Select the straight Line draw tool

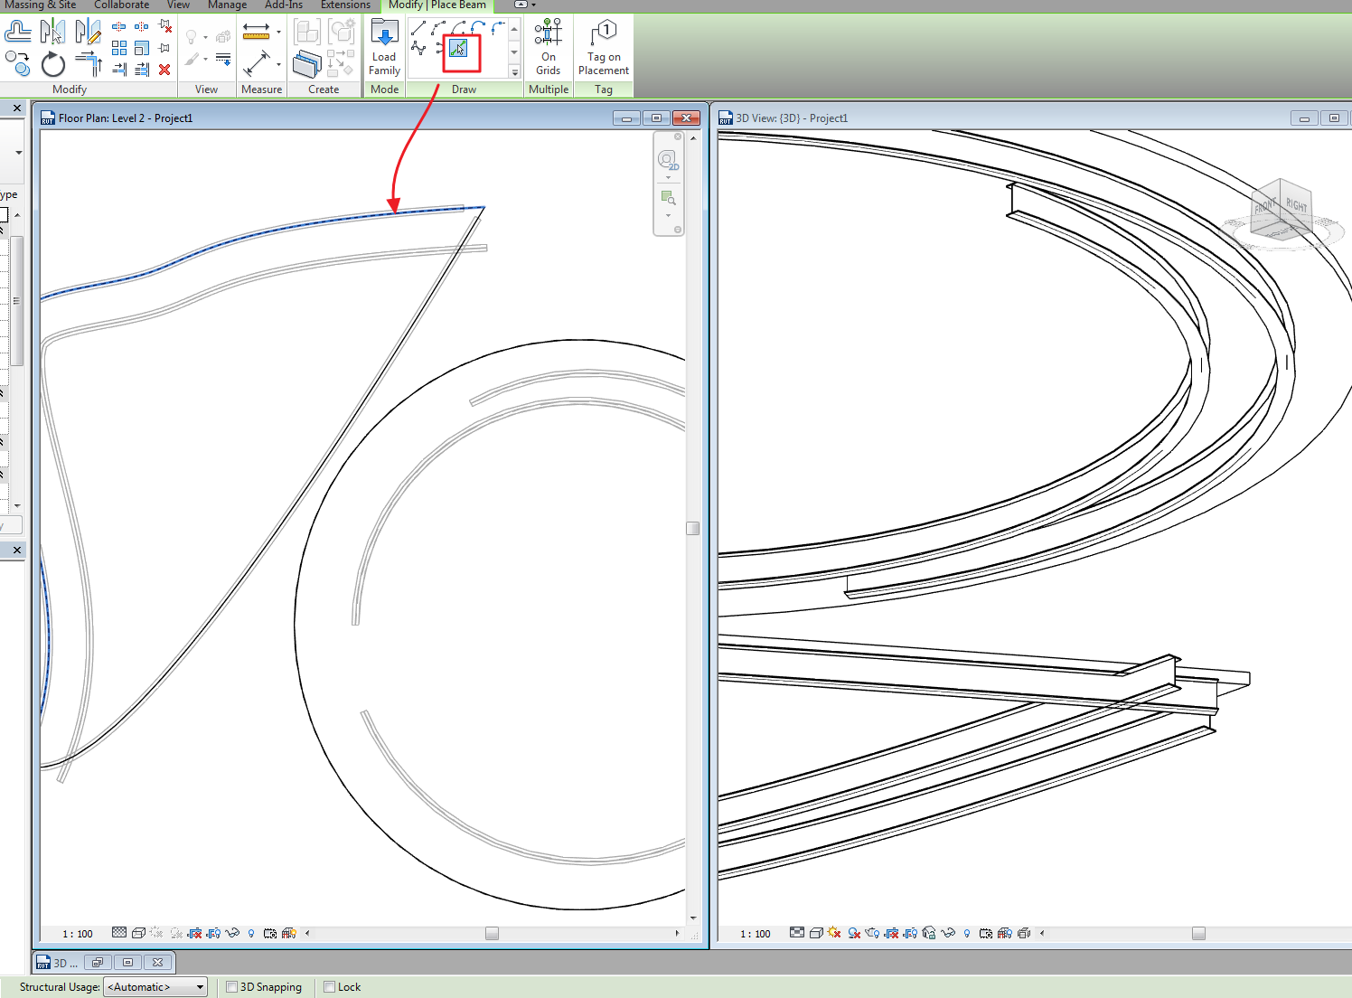[x=418, y=28]
